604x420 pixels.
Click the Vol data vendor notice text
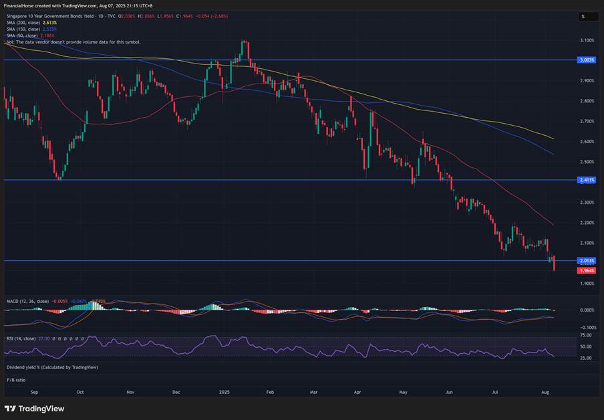73,41
